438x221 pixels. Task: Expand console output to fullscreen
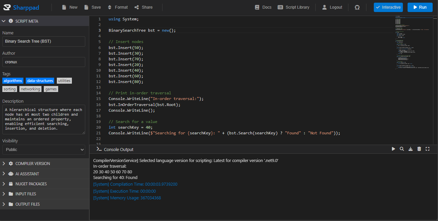[x=428, y=149]
